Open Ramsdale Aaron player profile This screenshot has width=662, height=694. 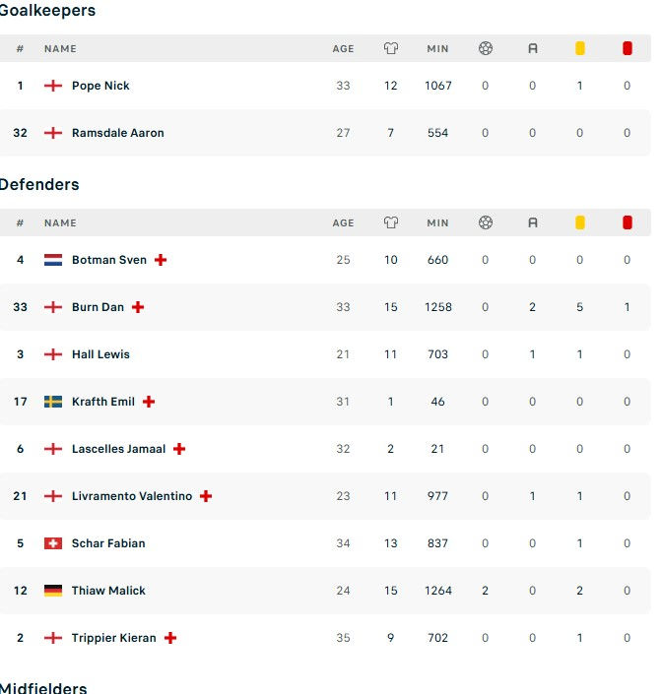117,133
